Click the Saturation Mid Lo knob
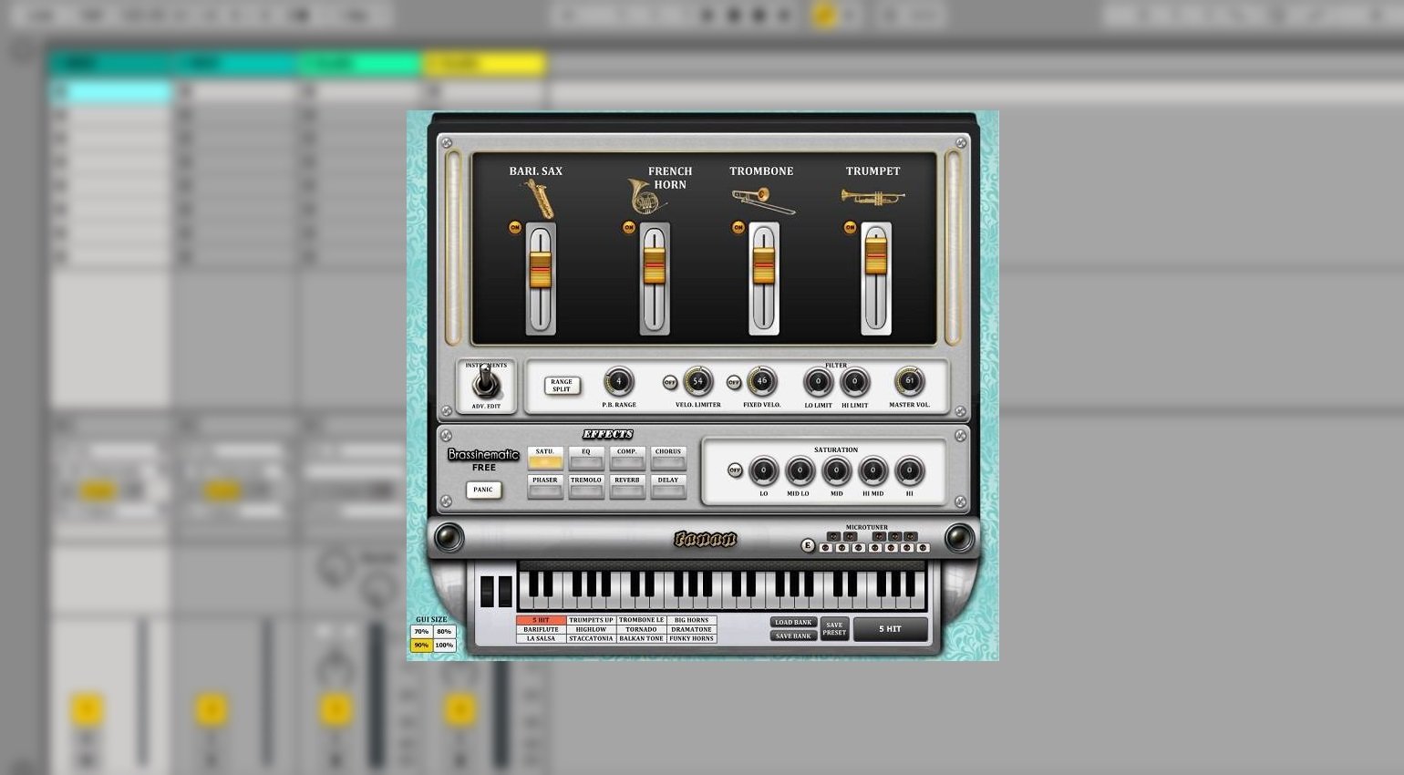The height and width of the screenshot is (775, 1404). click(800, 470)
